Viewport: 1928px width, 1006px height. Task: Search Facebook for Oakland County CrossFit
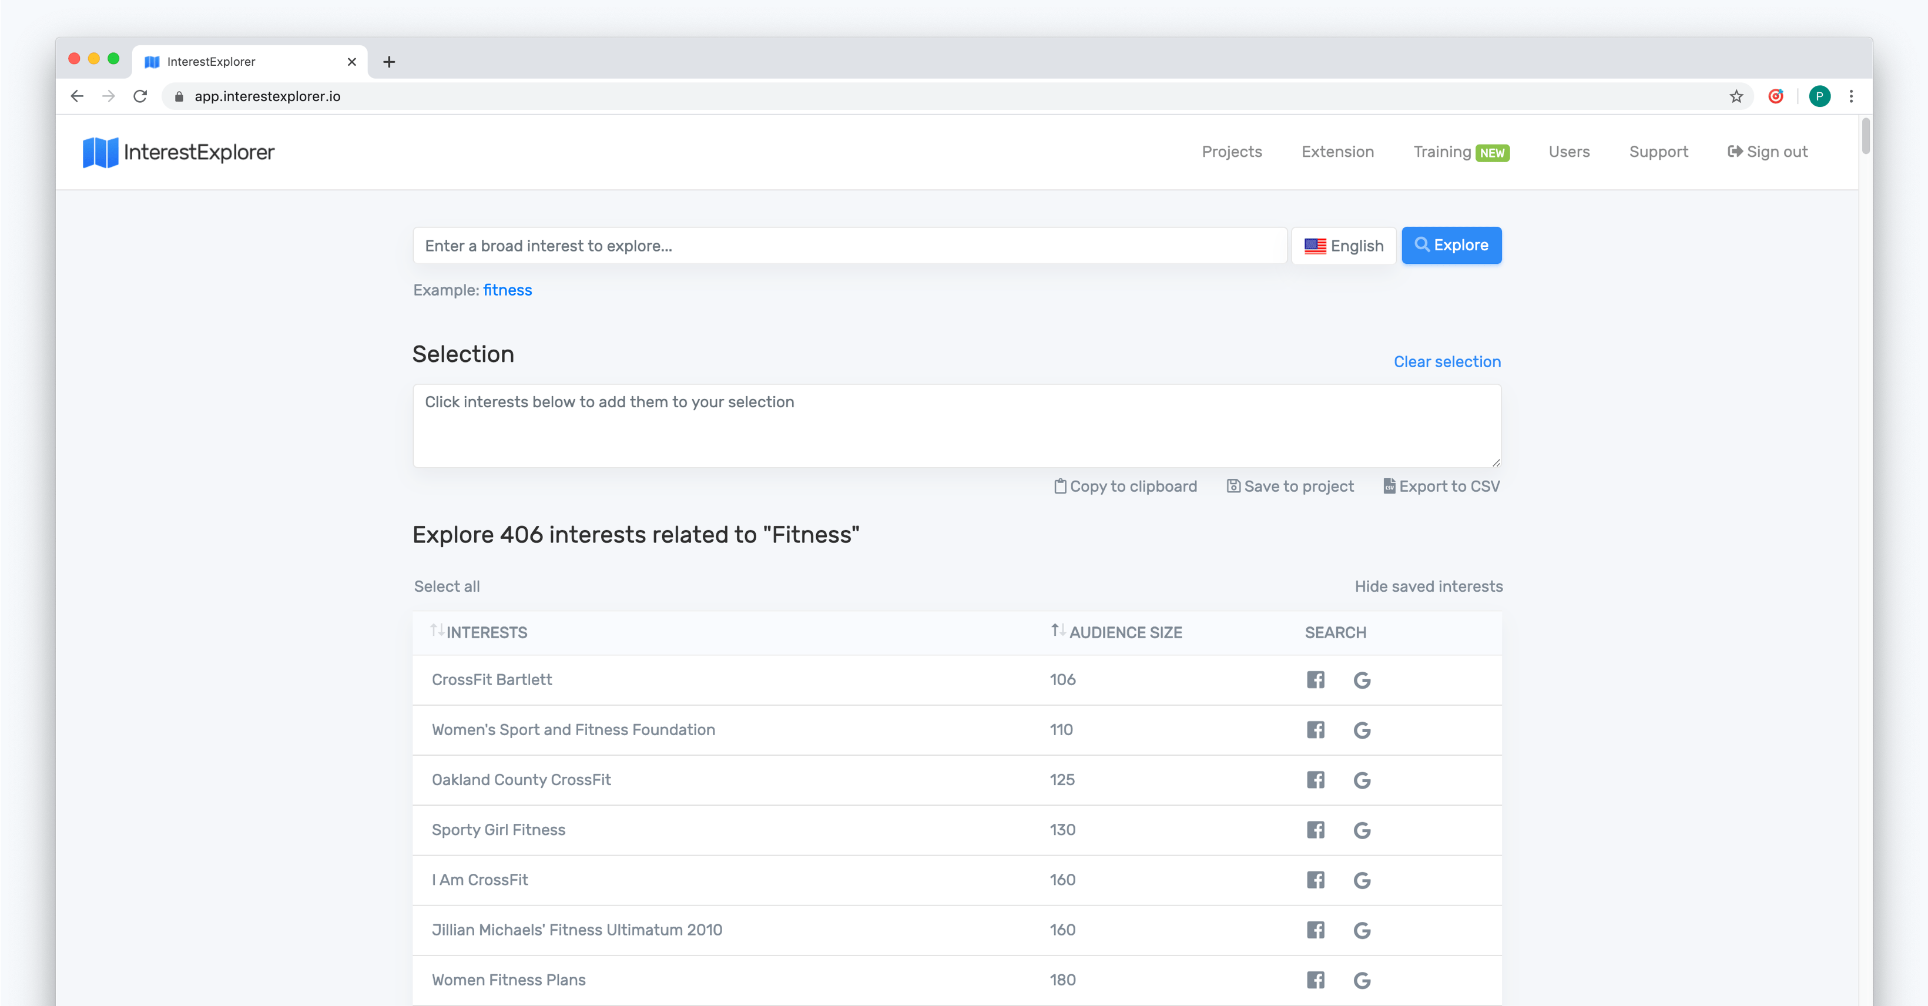1315,780
